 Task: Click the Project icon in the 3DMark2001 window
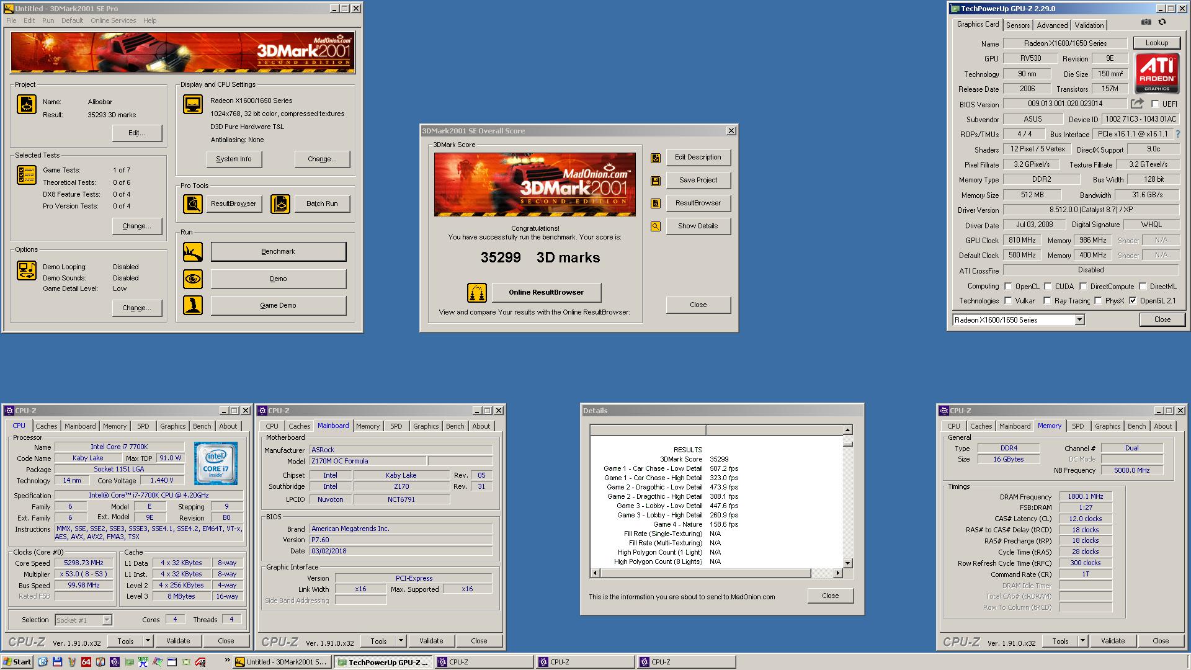tap(27, 104)
